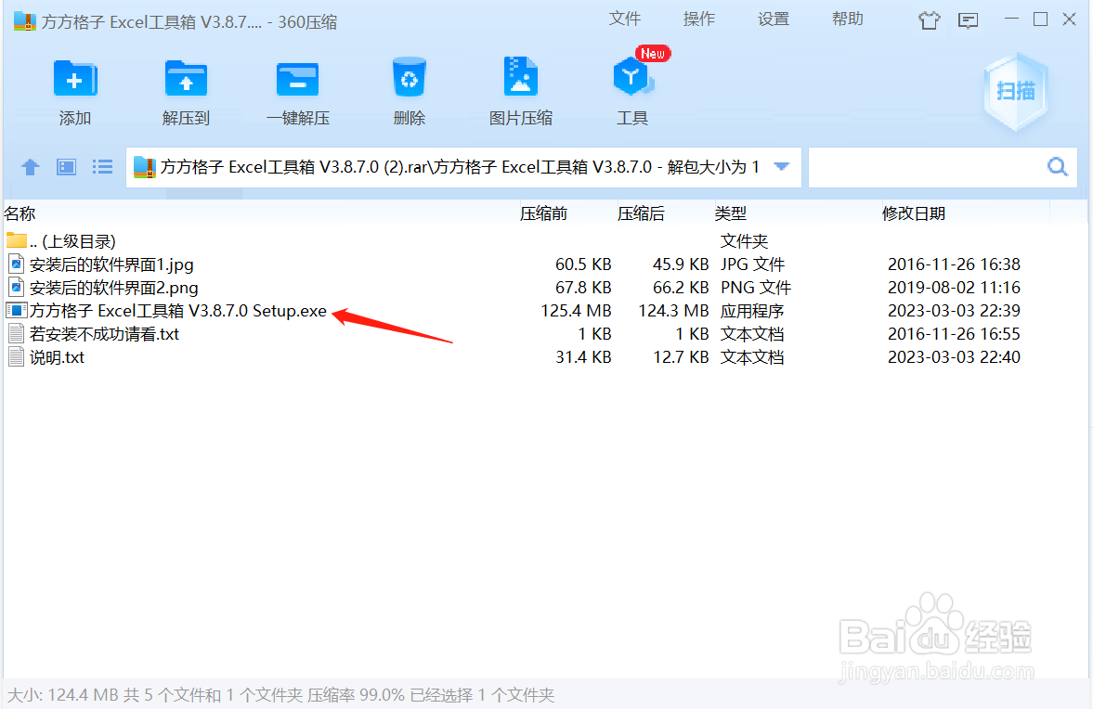This screenshot has width=1093, height=709.
Task: Click the 应用程序 type cell
Action: (752, 310)
